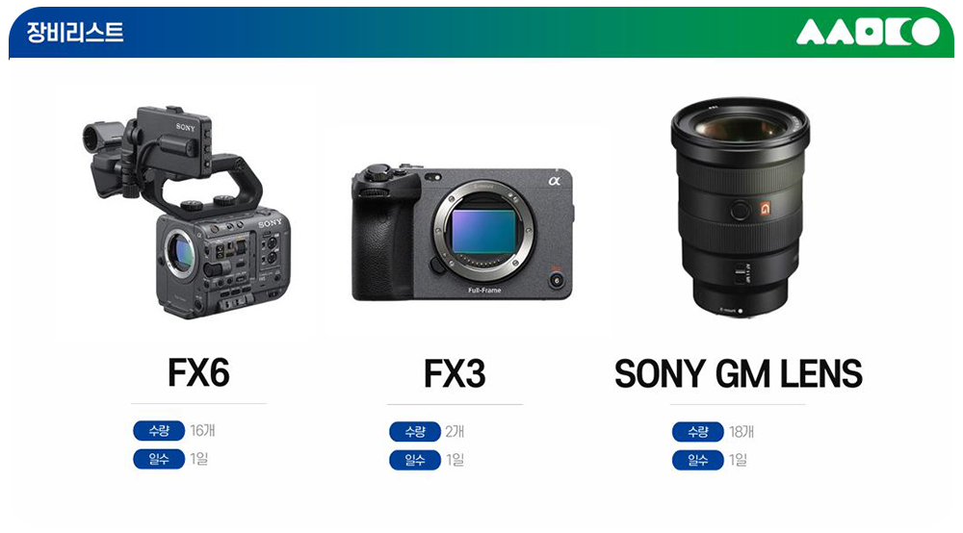Click the FX6 product name
The width and height of the screenshot is (963, 533).
click(198, 372)
